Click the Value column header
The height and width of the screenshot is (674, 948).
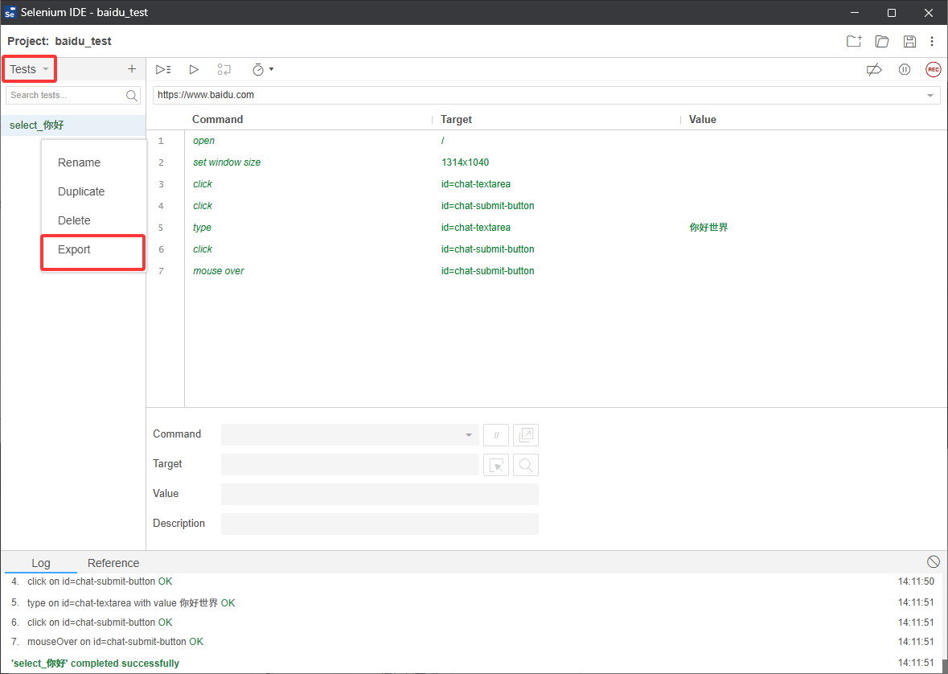coord(703,119)
